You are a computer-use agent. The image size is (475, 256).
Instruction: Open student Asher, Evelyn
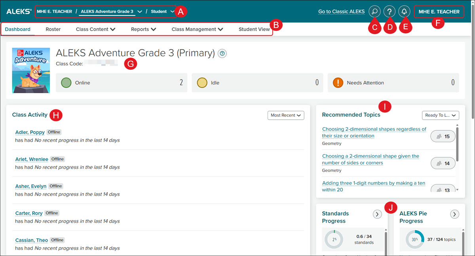click(x=31, y=186)
